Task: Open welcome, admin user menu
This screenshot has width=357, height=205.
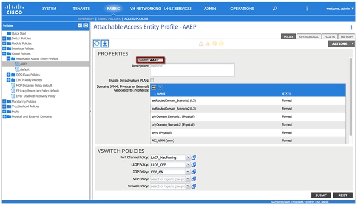Action: tap(340, 9)
